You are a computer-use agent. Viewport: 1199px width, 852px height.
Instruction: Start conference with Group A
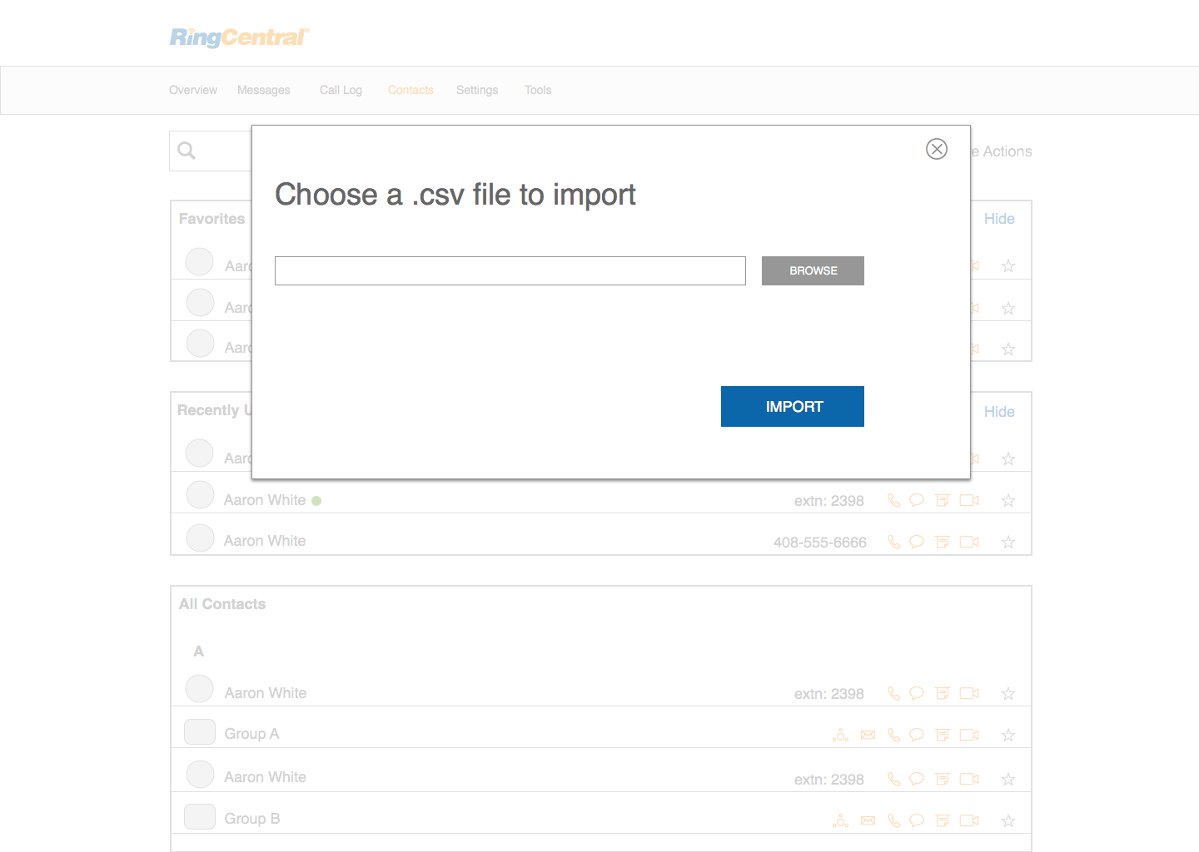840,735
